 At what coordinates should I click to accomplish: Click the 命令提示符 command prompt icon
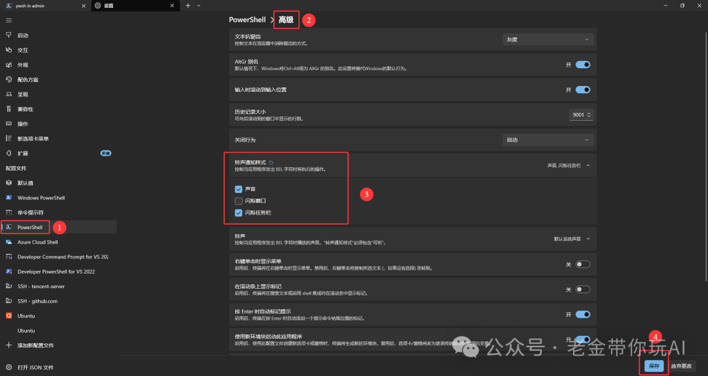pyautogui.click(x=9, y=212)
